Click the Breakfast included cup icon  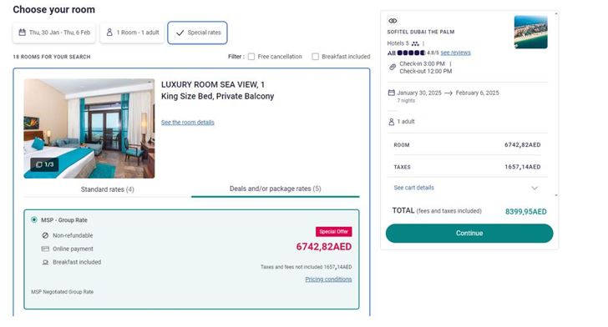45,262
